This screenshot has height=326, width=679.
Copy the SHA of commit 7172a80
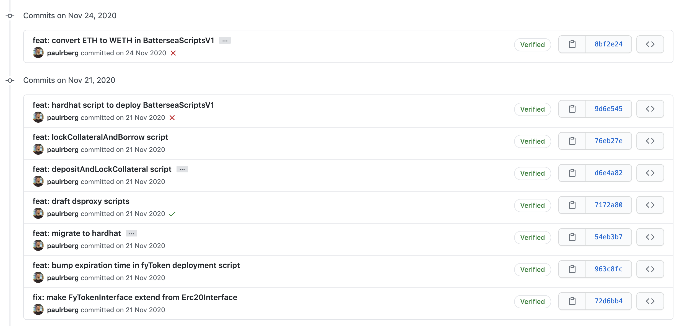coord(572,205)
